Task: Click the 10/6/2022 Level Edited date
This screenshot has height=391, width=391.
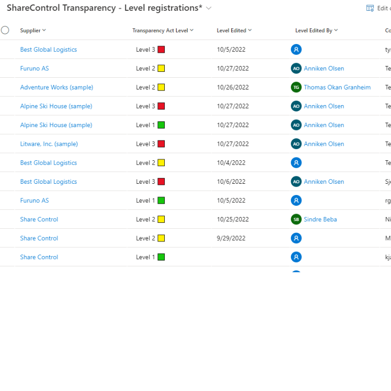Action: [231, 181]
